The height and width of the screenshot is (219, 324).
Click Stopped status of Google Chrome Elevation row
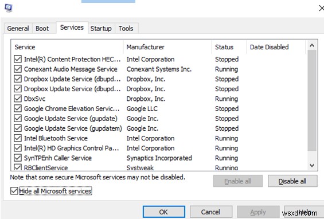click(x=227, y=109)
